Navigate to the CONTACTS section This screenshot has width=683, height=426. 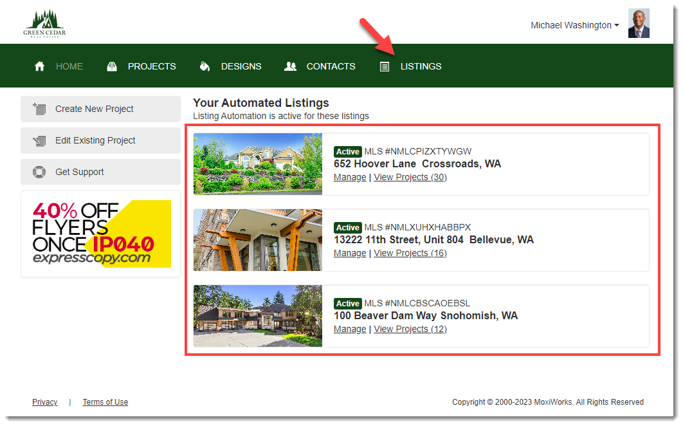(x=331, y=66)
